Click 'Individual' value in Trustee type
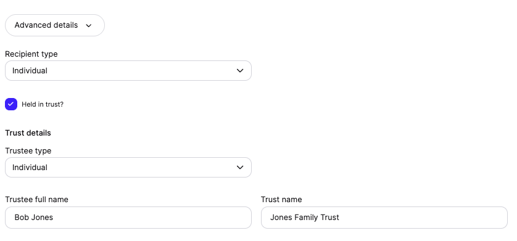The width and height of the screenshot is (517, 241). pos(30,167)
